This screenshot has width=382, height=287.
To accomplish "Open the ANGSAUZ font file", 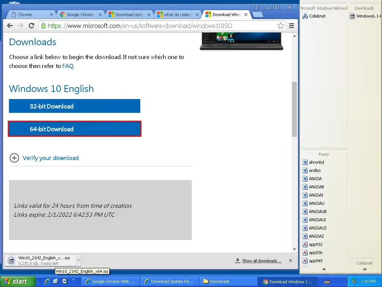I will tap(314, 228).
